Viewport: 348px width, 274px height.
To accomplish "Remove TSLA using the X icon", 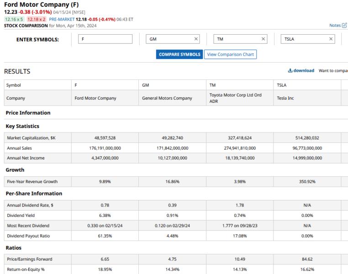I will click(x=331, y=39).
